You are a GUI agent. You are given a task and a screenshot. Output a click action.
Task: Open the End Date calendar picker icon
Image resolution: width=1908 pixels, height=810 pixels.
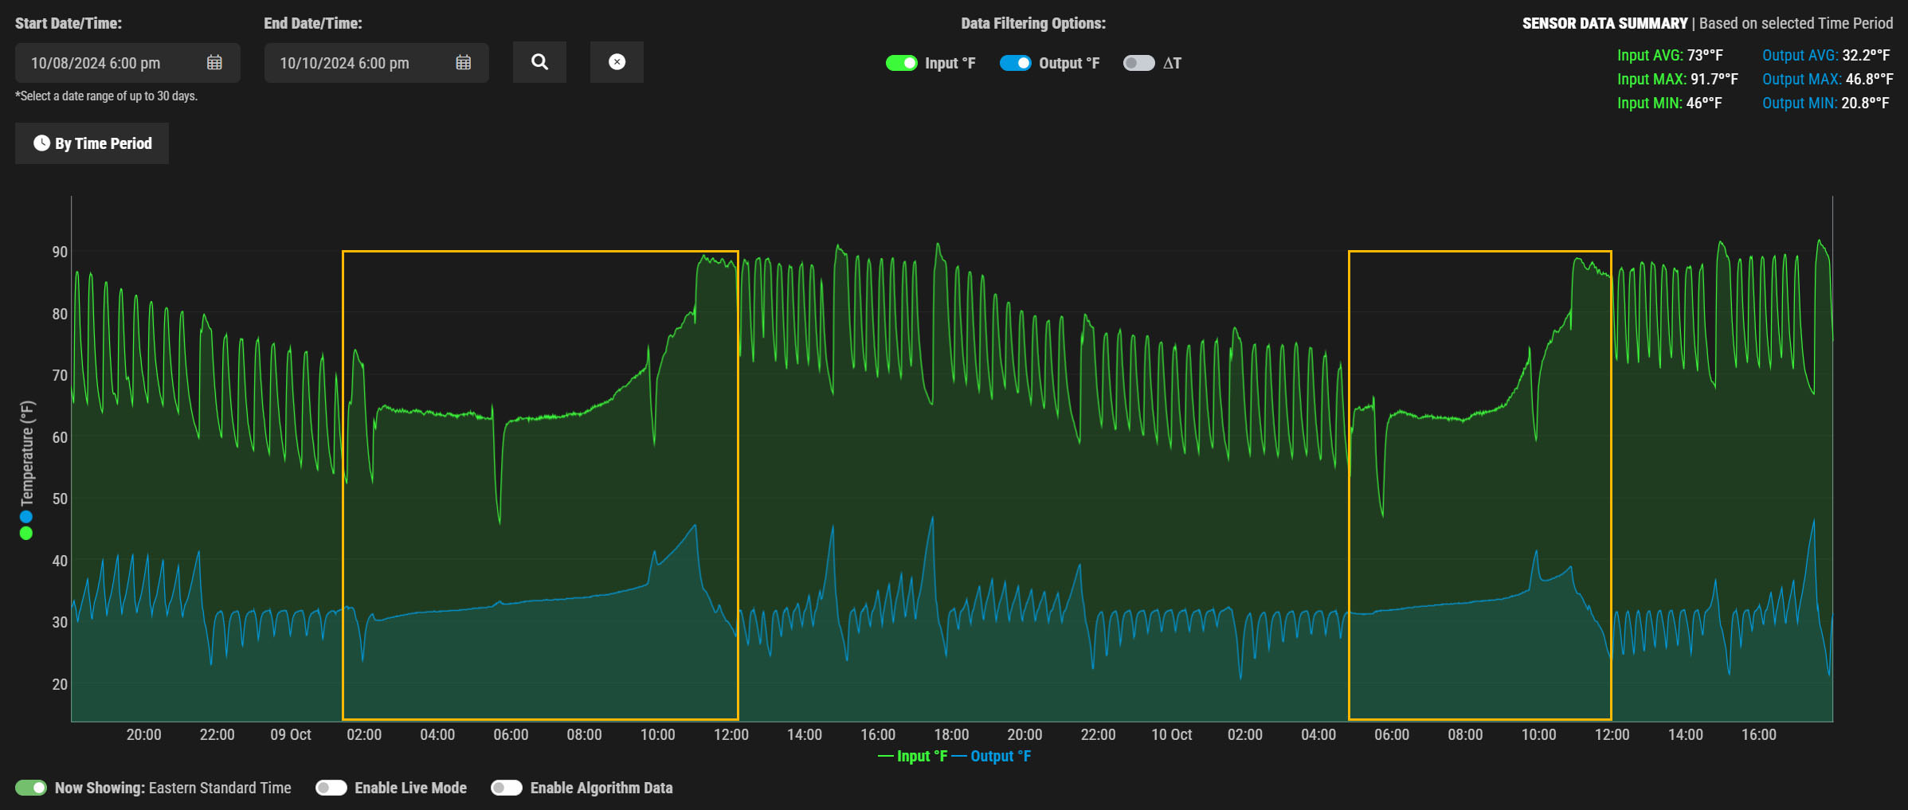coord(463,63)
